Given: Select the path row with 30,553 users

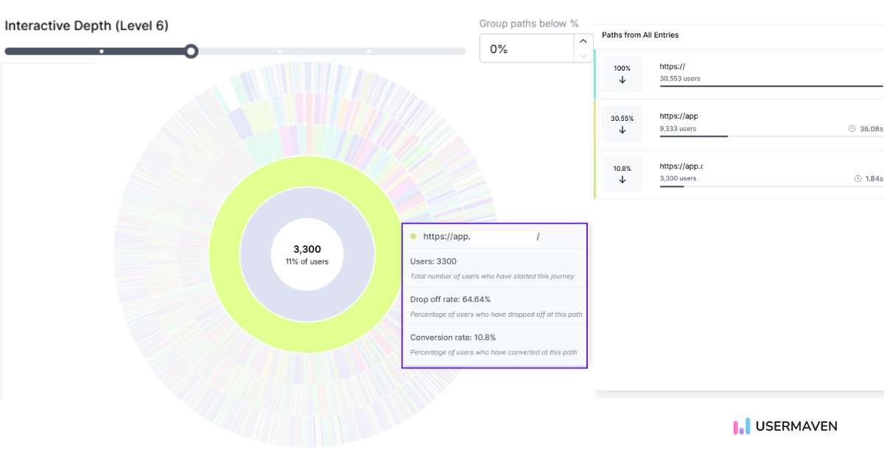Looking at the screenshot, I should (737, 74).
